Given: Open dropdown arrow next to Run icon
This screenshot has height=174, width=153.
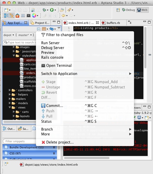Looking at the screenshot, I should click(55, 10).
